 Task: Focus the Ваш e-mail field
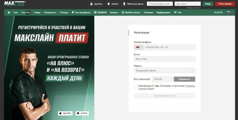click(x=164, y=59)
